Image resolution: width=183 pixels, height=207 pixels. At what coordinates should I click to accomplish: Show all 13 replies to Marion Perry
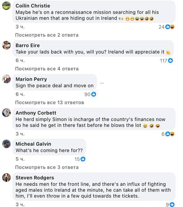pos(49,103)
